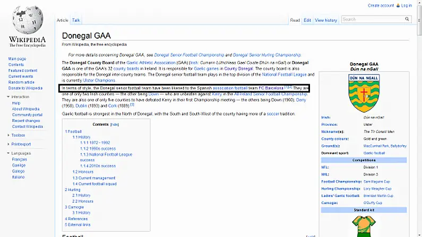
Task: Open Featured content link
Action: [23, 71]
